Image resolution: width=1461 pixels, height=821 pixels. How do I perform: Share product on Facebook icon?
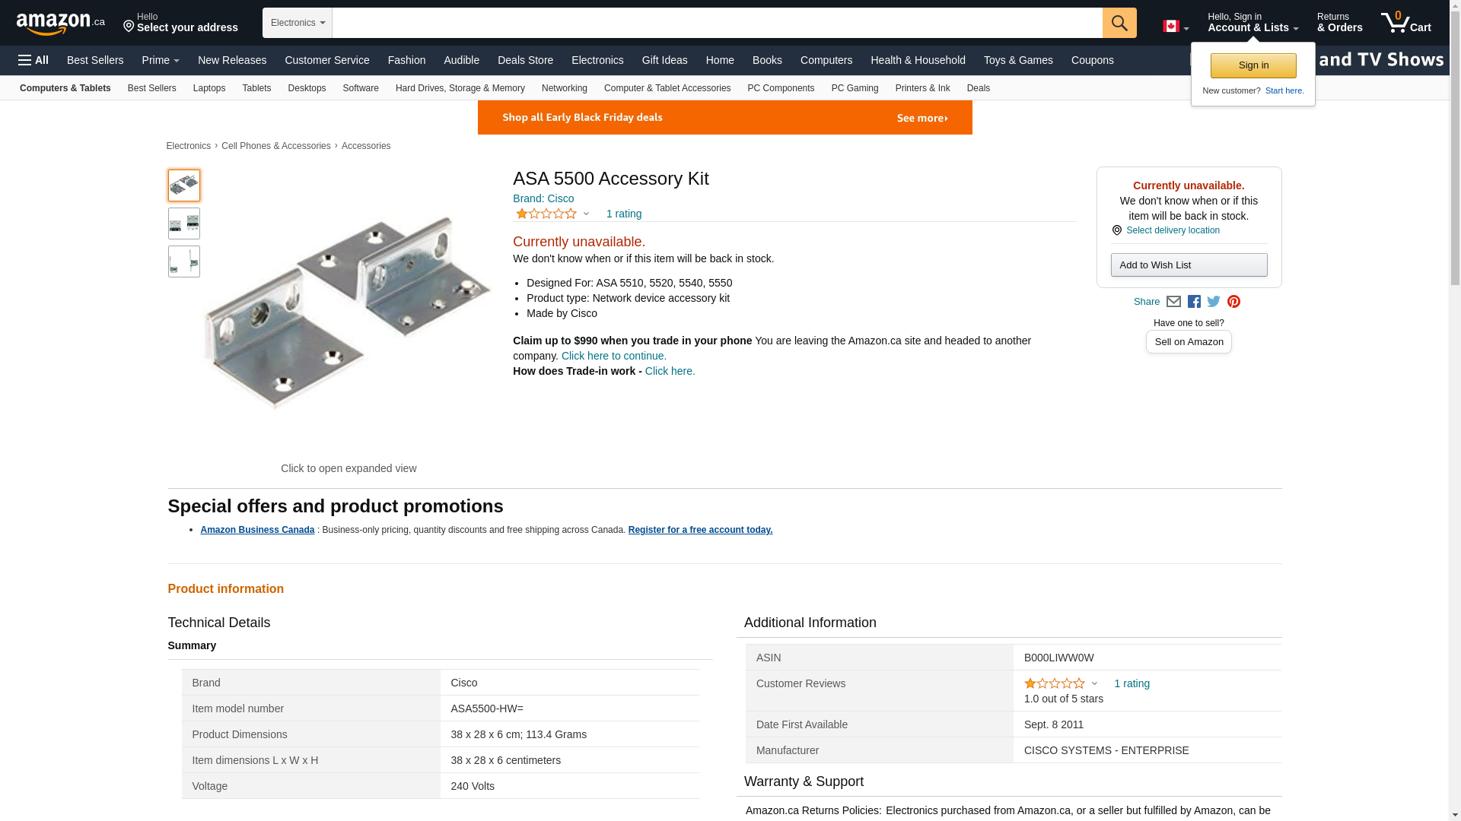1194,302
